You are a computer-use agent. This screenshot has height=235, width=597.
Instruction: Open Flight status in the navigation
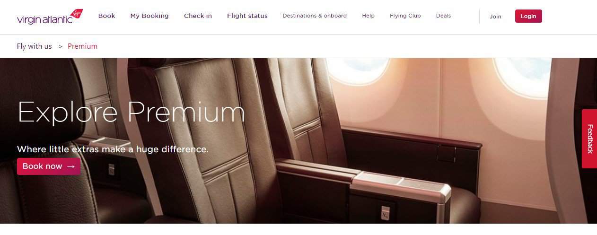pos(247,16)
